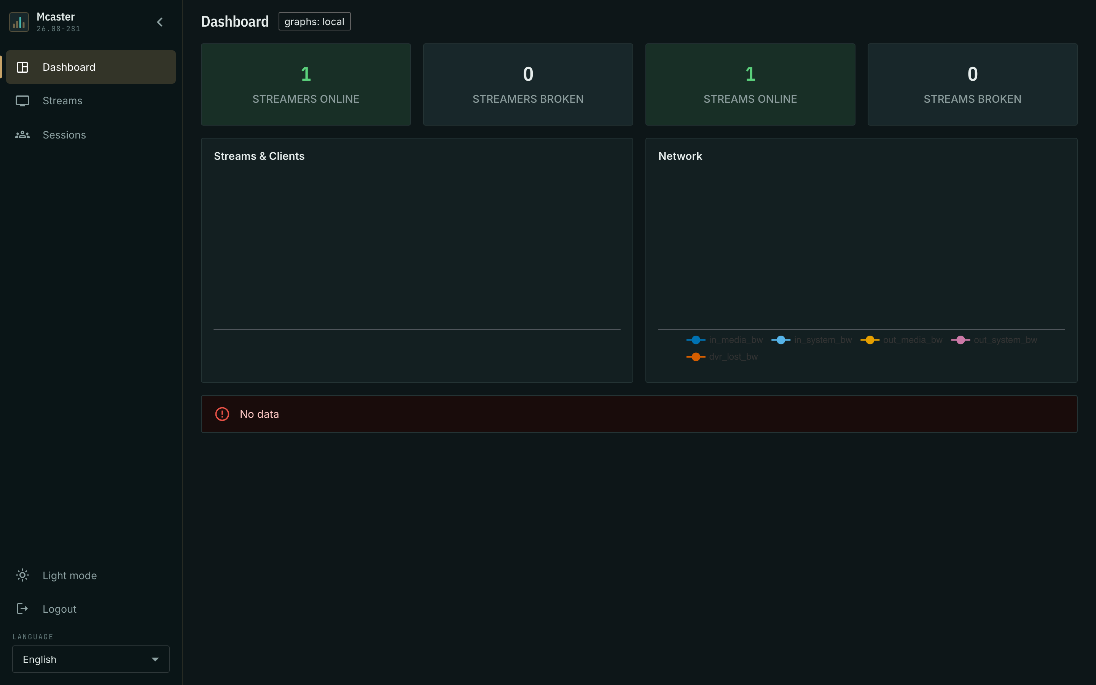
Task: Open the Sessions page
Action: click(91, 135)
